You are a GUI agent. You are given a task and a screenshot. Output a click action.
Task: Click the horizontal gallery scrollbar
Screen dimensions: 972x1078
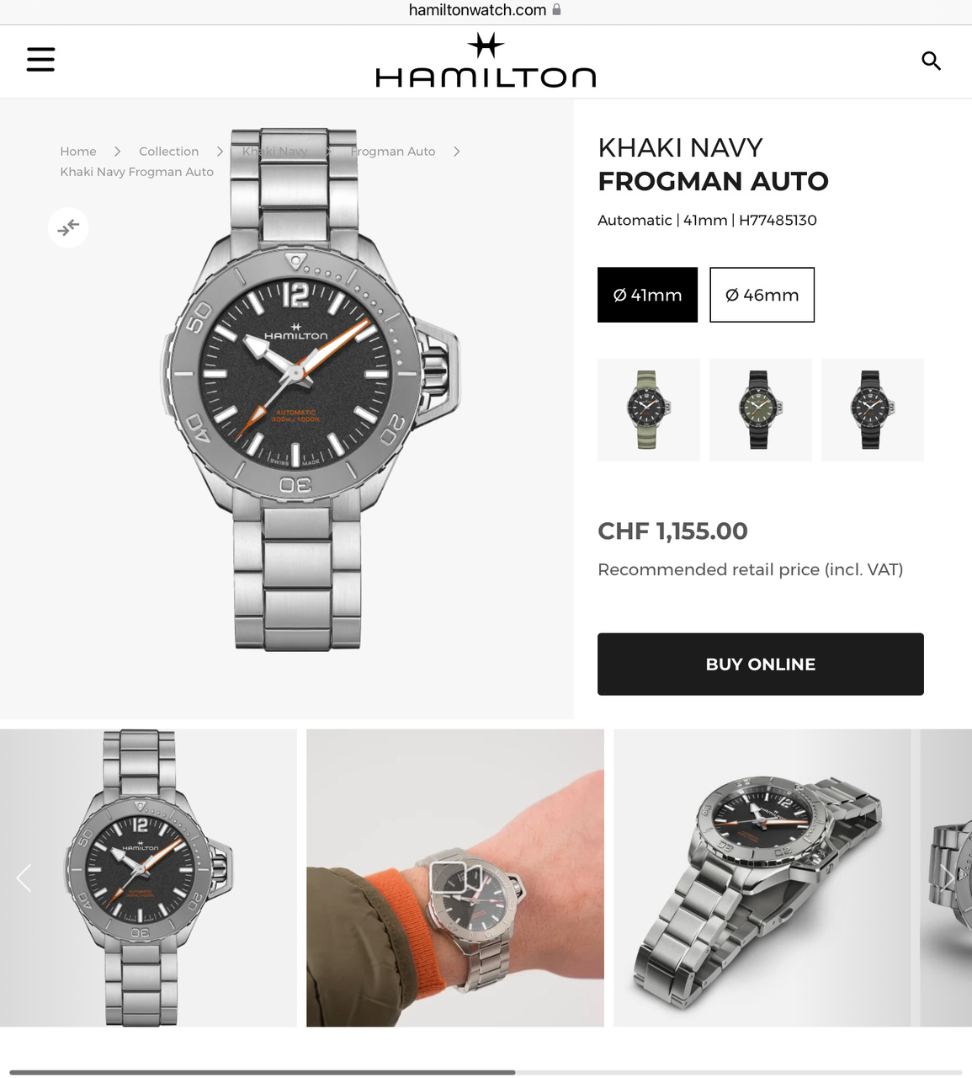click(486, 1072)
